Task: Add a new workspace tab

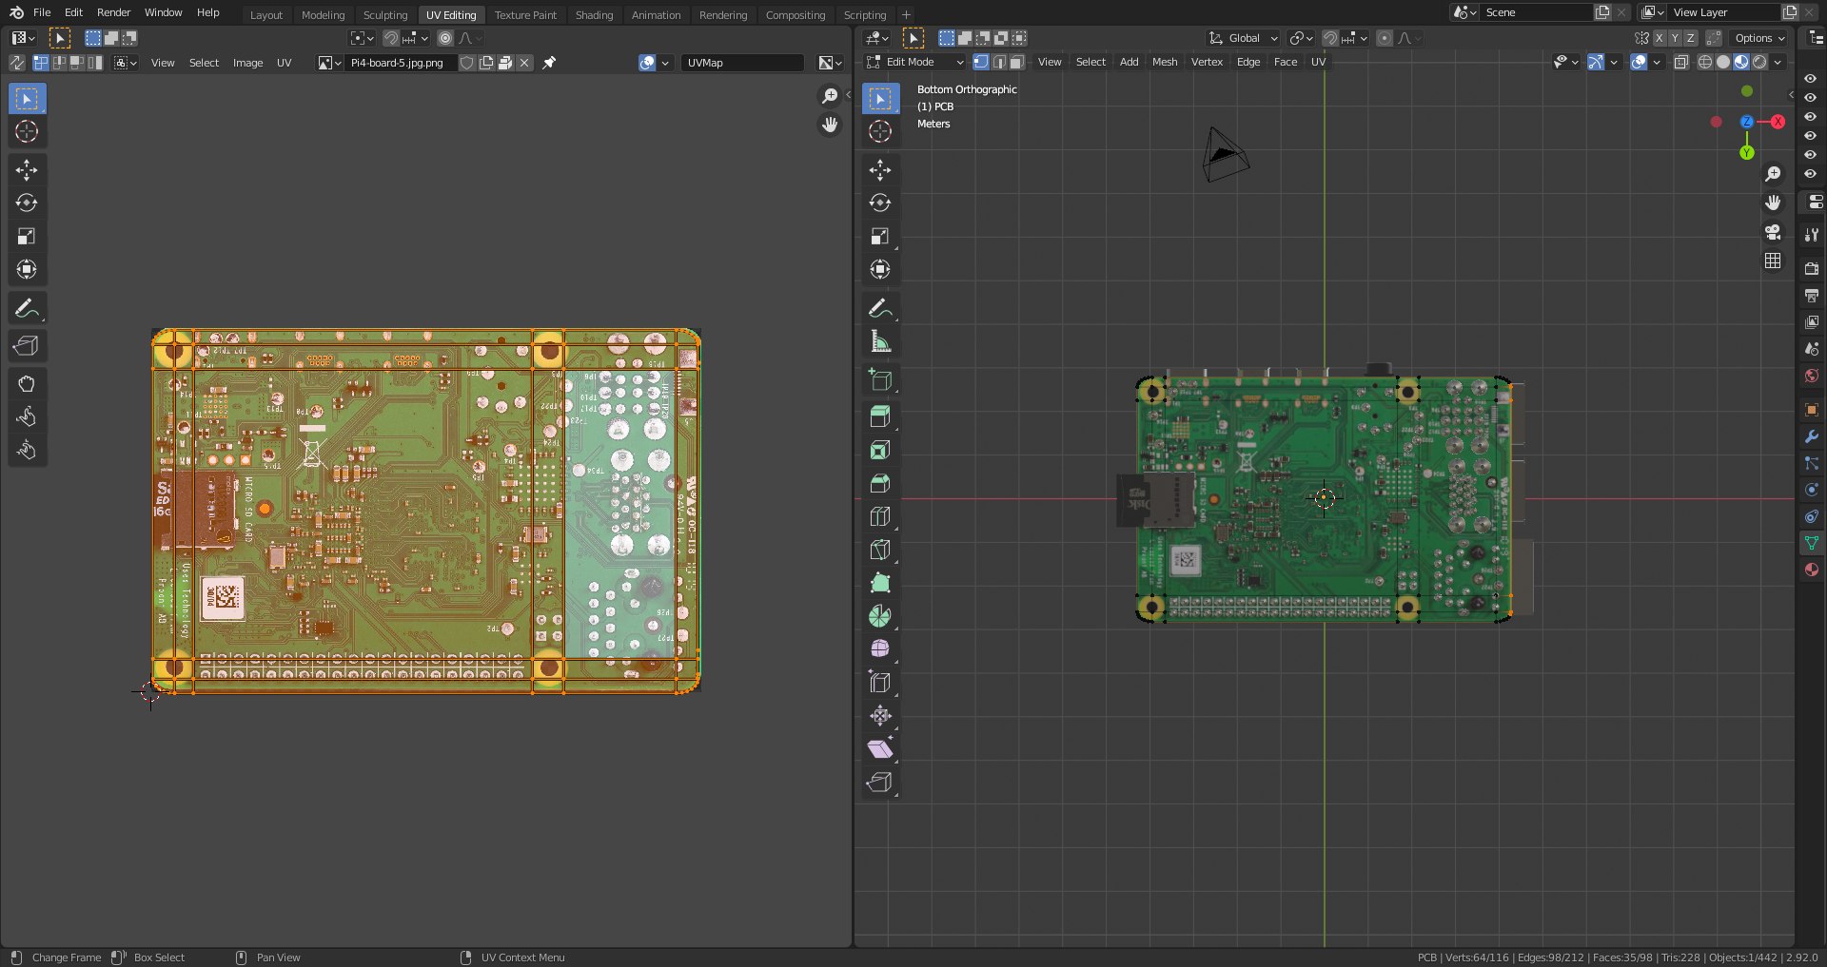Action: click(906, 15)
